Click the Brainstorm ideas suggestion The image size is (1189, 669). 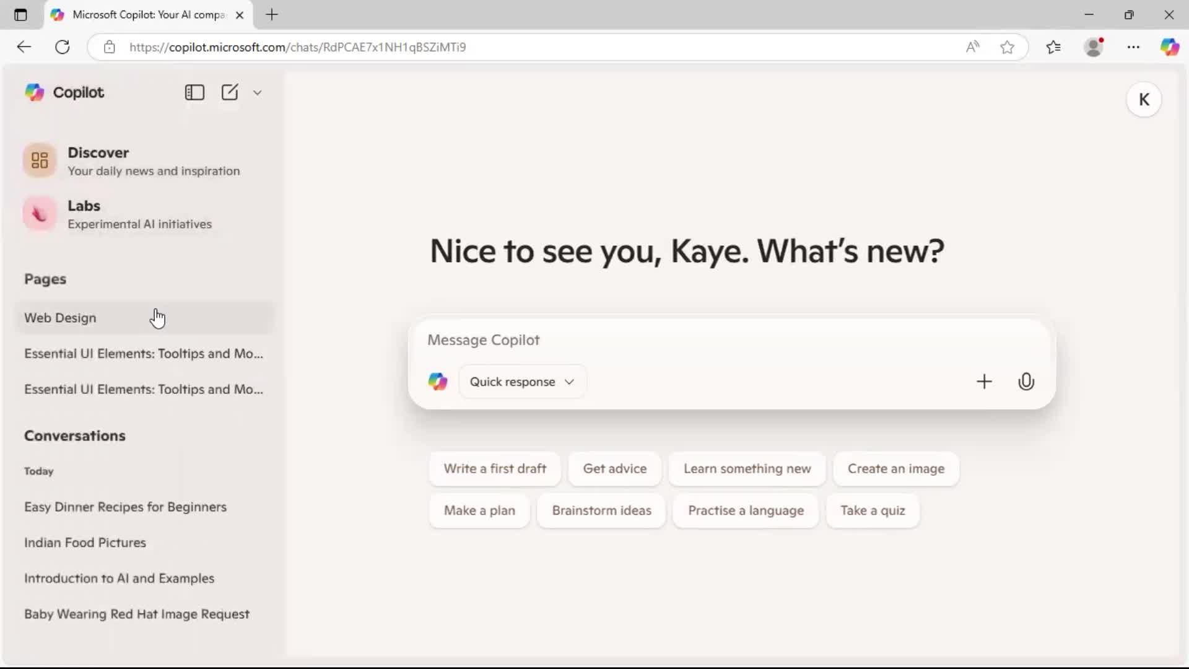point(601,511)
